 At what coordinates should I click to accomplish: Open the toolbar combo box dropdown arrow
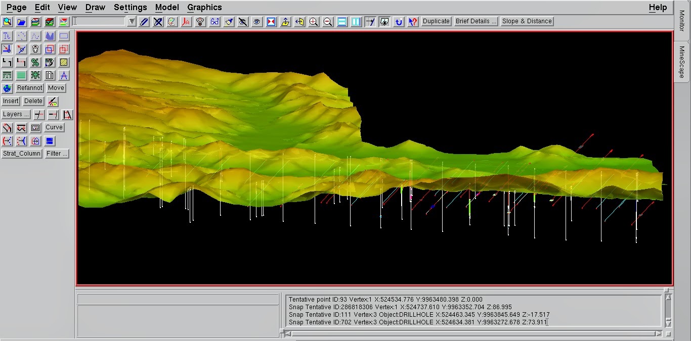(x=132, y=21)
